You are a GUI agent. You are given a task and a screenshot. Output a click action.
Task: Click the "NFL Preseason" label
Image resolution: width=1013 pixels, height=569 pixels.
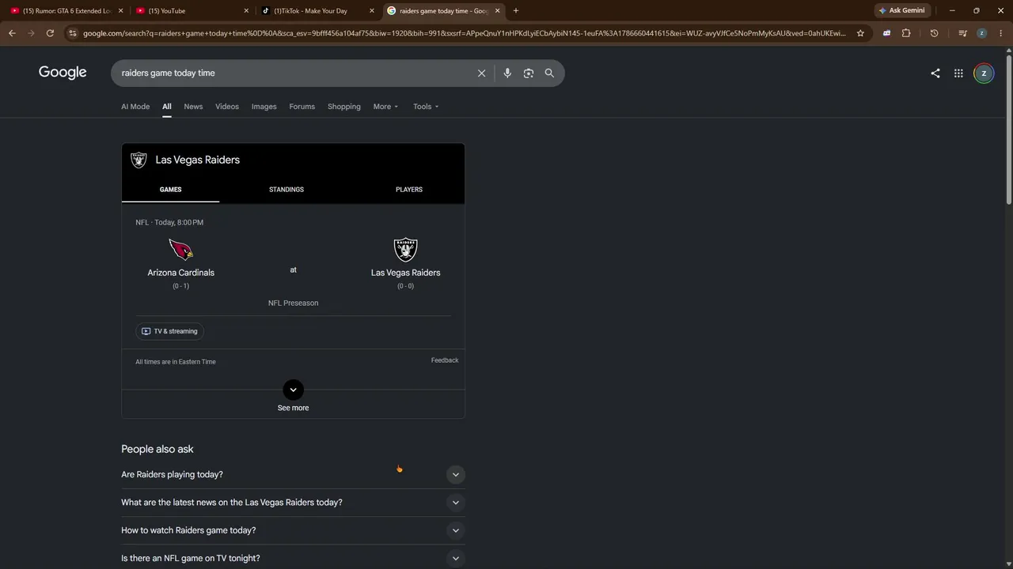coord(294,303)
